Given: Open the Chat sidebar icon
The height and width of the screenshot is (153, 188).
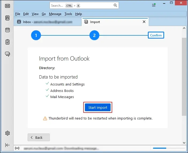Looking at the screenshot, I should pyautogui.click(x=7, y=54).
